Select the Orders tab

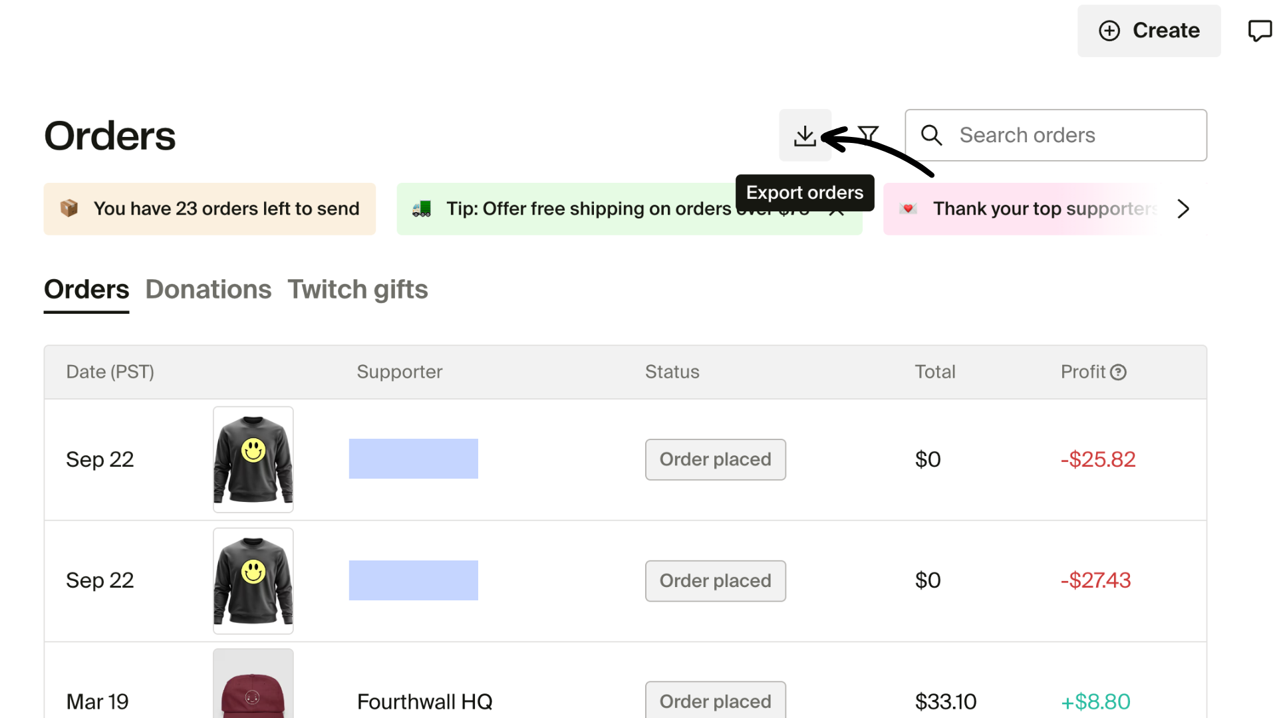coord(86,290)
